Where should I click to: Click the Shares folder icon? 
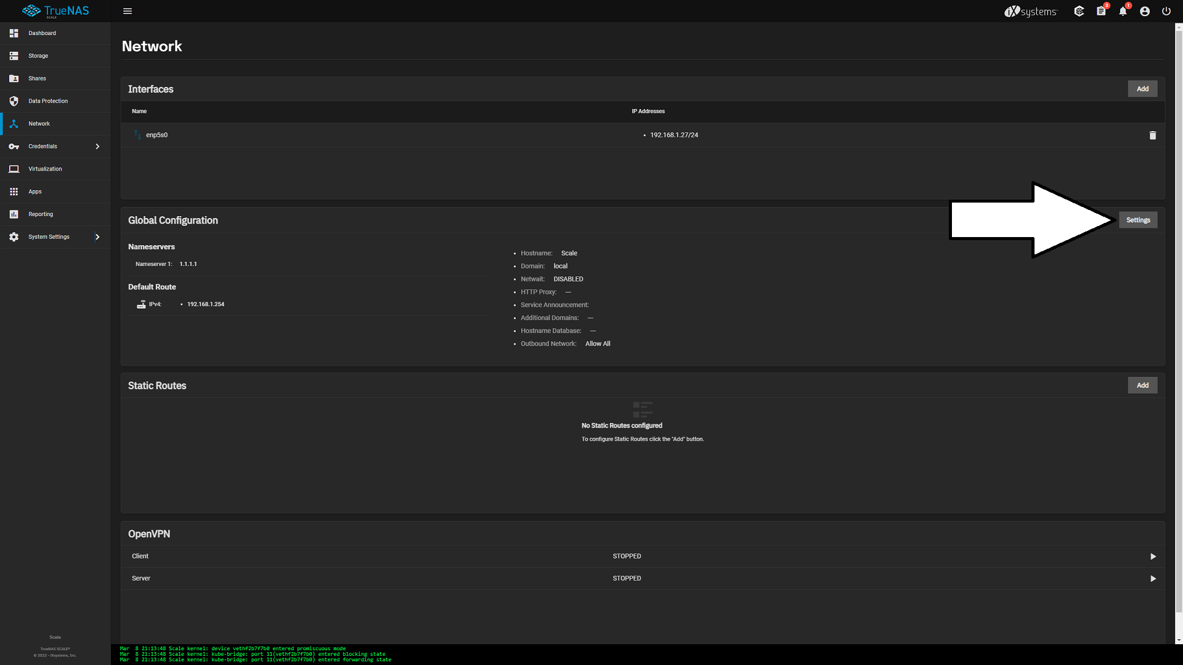(14, 79)
